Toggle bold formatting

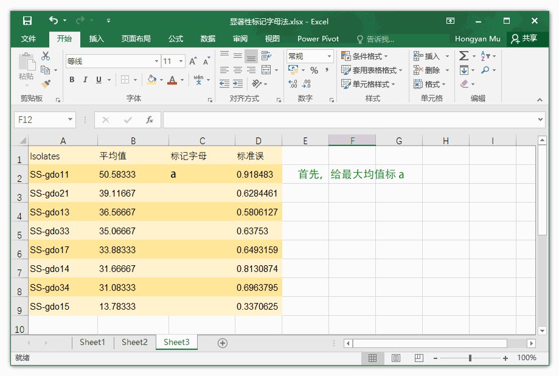pyautogui.click(x=72, y=80)
